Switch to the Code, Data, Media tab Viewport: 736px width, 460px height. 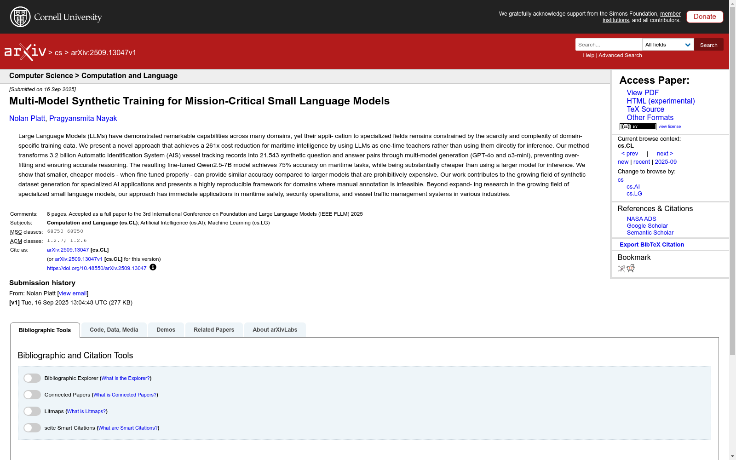click(114, 330)
